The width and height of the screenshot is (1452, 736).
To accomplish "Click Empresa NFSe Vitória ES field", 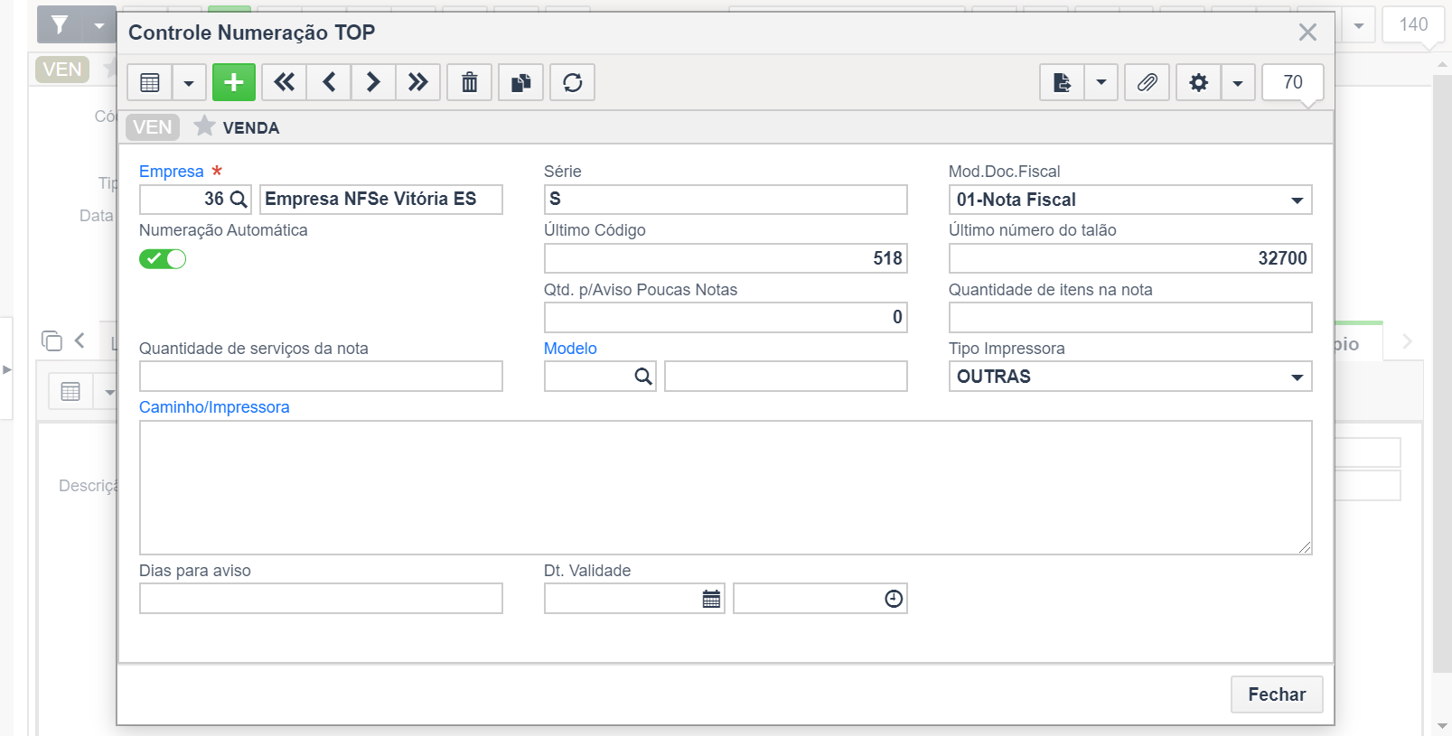I will tap(381, 200).
